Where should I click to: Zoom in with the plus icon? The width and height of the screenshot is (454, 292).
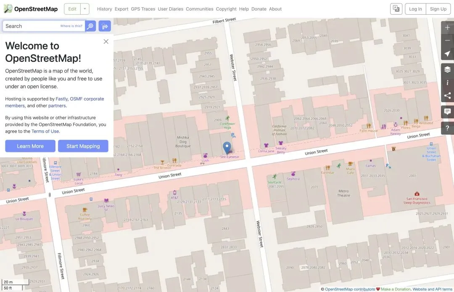tap(447, 27)
